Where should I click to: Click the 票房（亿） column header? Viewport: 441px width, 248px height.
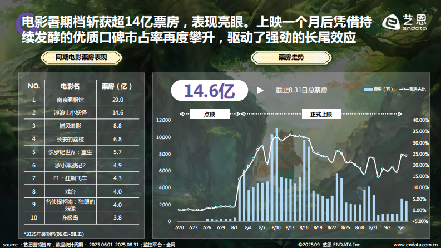point(117,86)
